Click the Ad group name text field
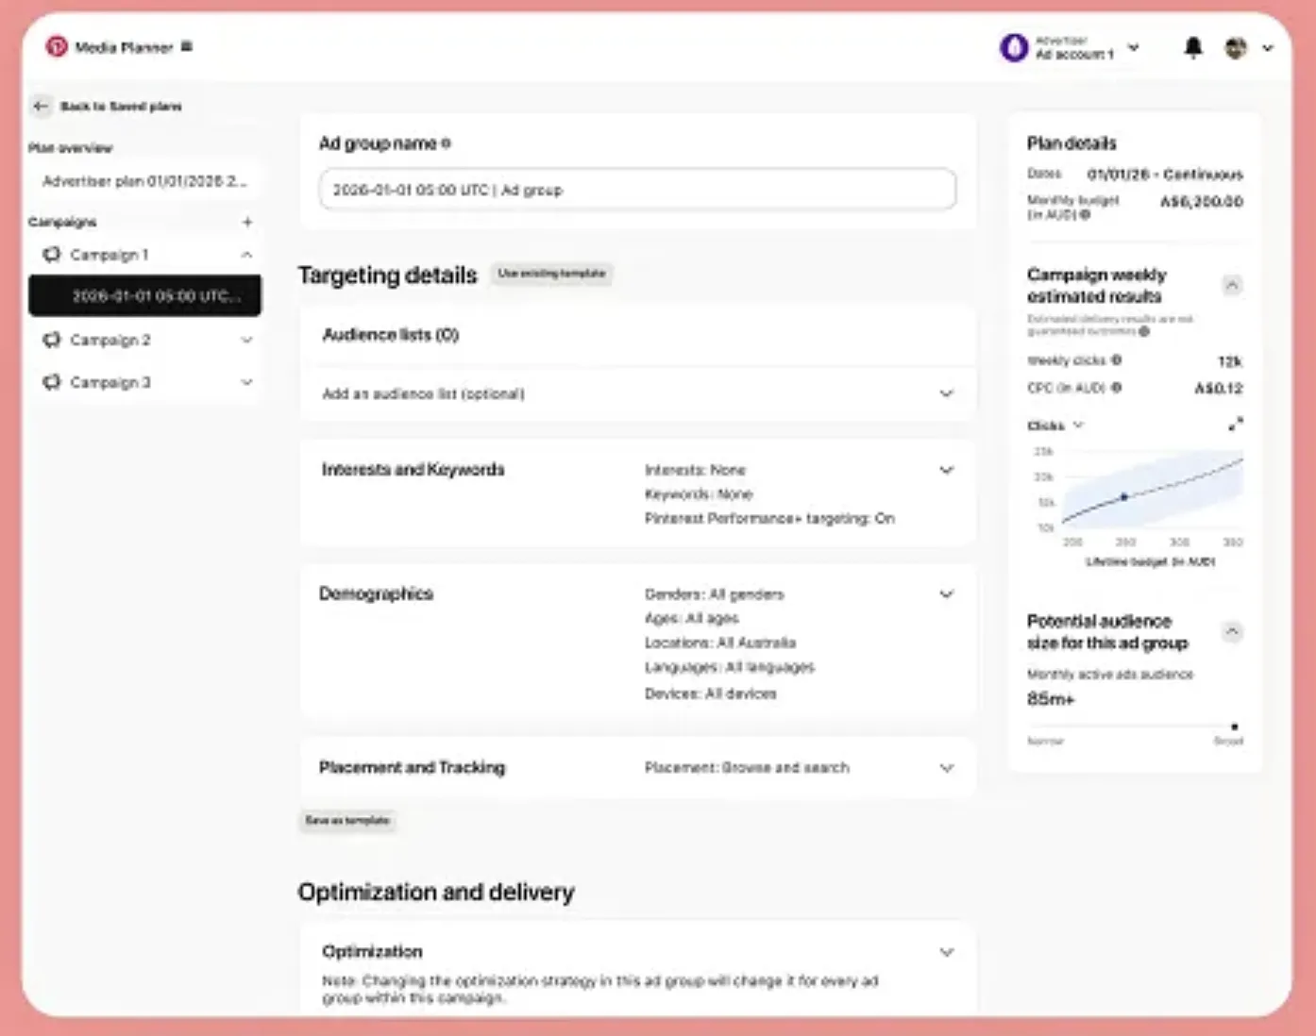This screenshot has width=1316, height=1036. click(x=637, y=190)
